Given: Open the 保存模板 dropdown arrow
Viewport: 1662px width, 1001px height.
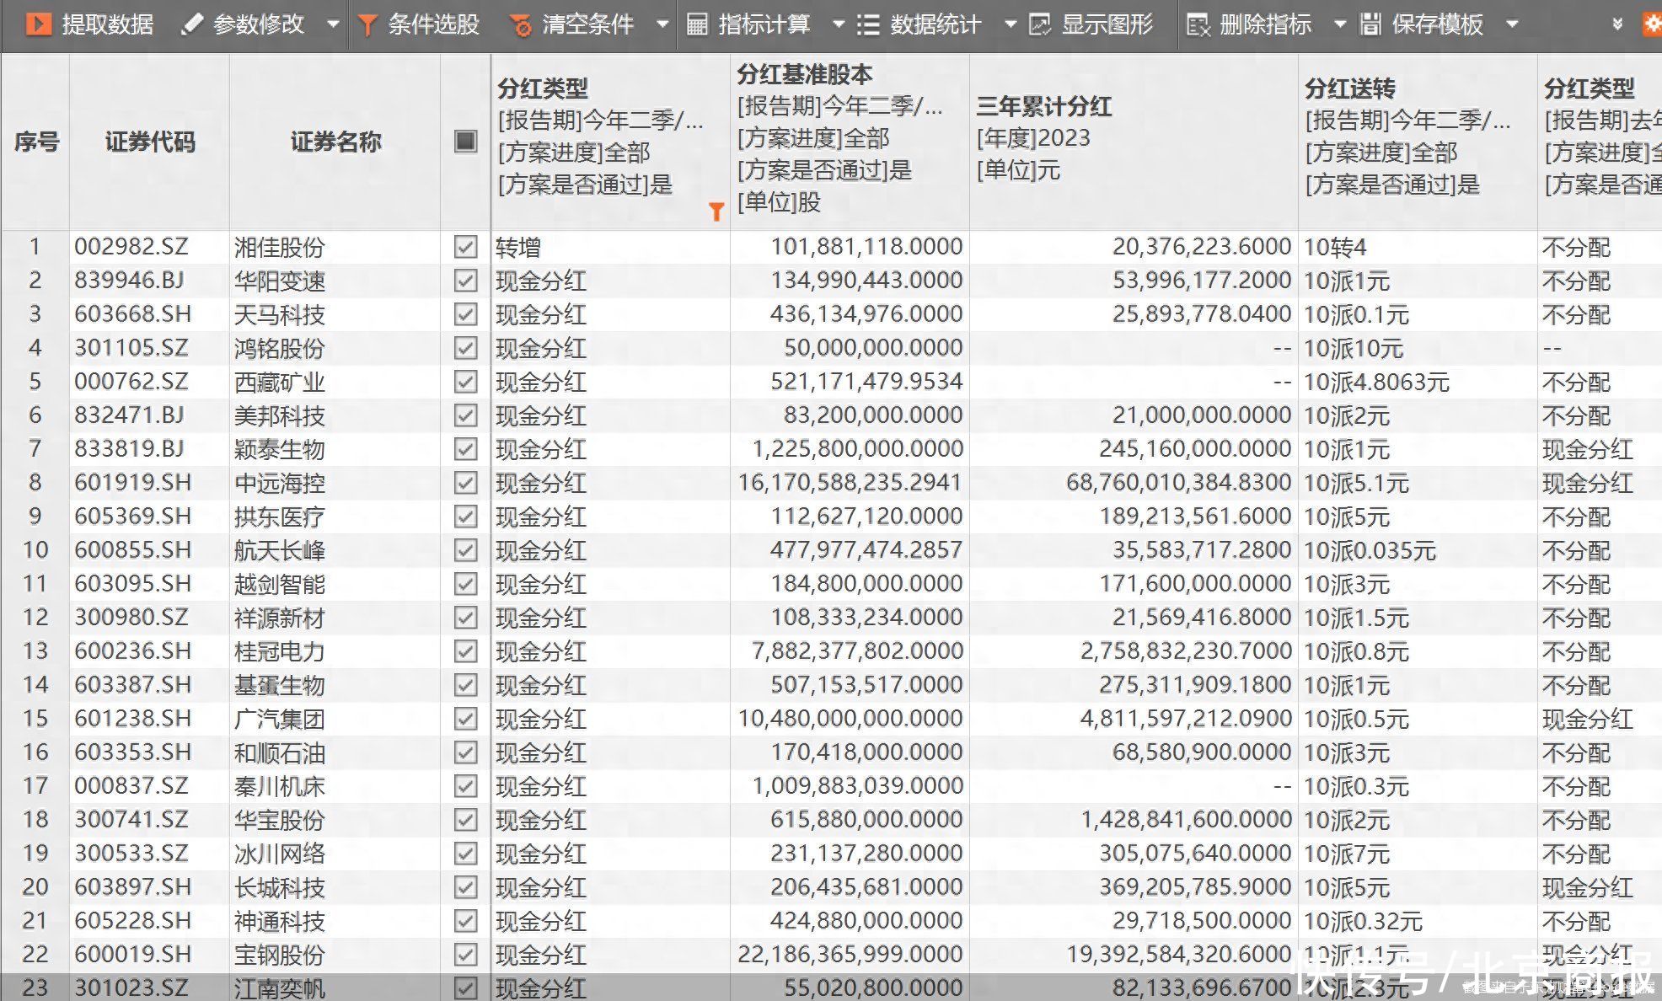Looking at the screenshot, I should click(1512, 24).
